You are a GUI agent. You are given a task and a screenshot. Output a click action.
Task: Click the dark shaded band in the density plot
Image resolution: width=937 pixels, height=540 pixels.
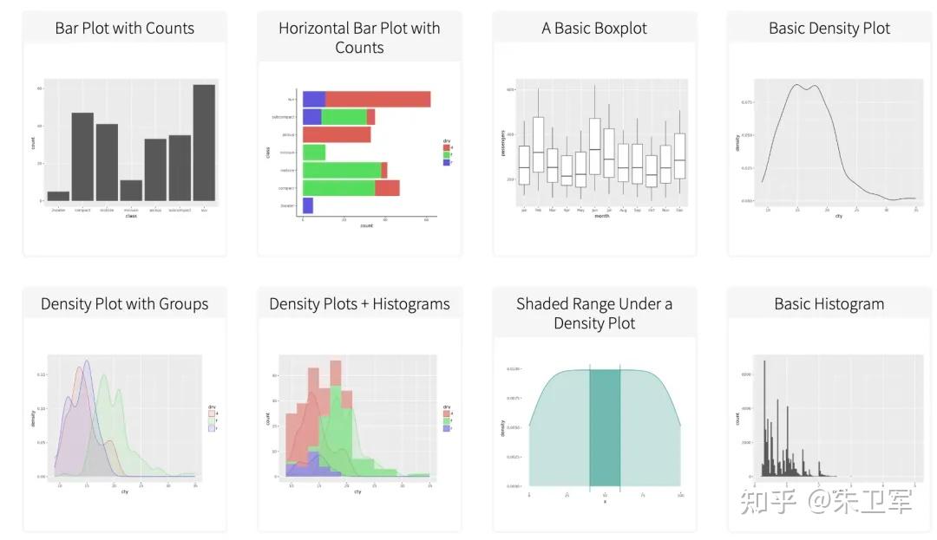click(605, 428)
